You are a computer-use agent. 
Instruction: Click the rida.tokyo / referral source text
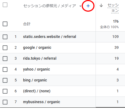point(40,58)
